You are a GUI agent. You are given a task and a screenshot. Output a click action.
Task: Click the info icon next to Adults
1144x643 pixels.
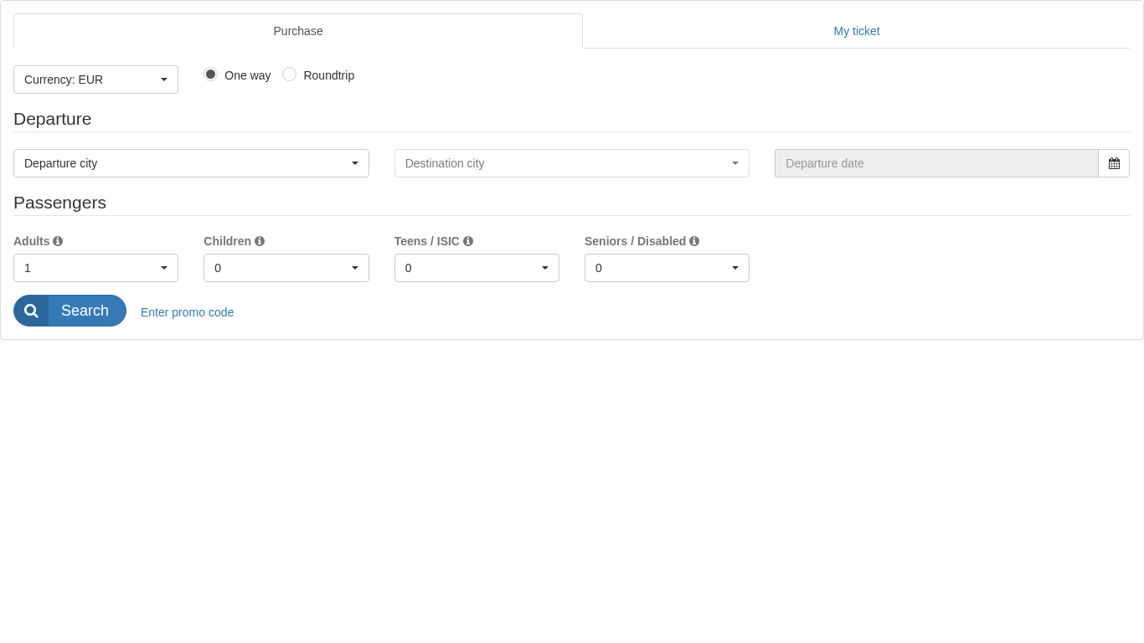pos(58,241)
